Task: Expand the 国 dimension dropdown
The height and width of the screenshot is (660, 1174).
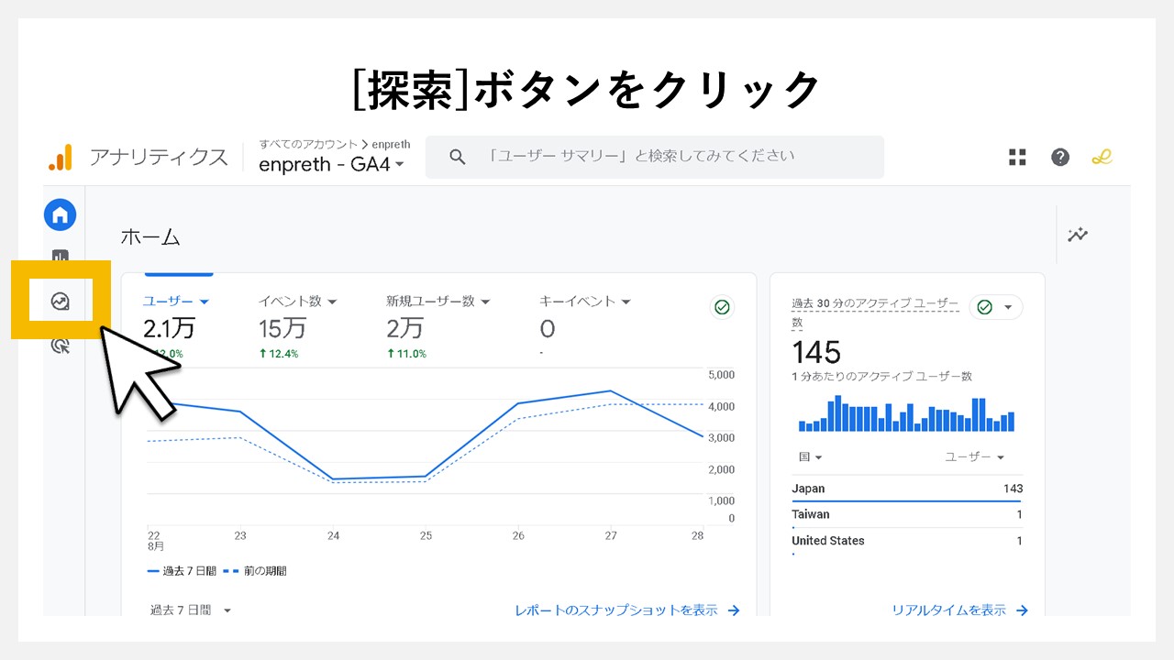Action: (x=811, y=456)
